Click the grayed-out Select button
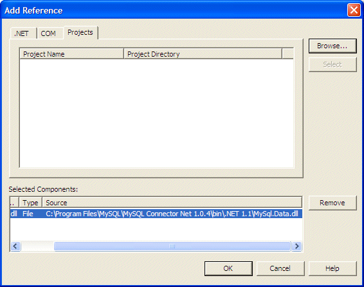 pyautogui.click(x=332, y=64)
